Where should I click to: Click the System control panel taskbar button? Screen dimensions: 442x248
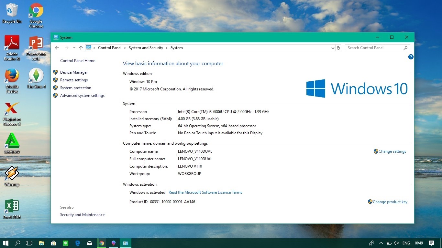click(126, 243)
